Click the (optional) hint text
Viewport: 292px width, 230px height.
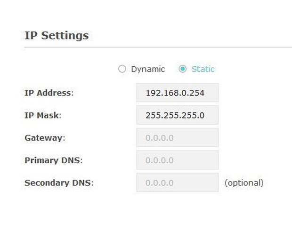(x=243, y=182)
